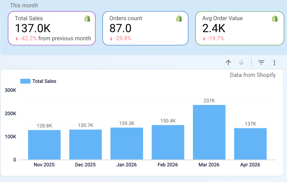Open the filter icon in the chart toolbar
The width and height of the screenshot is (287, 182).
(x=261, y=63)
